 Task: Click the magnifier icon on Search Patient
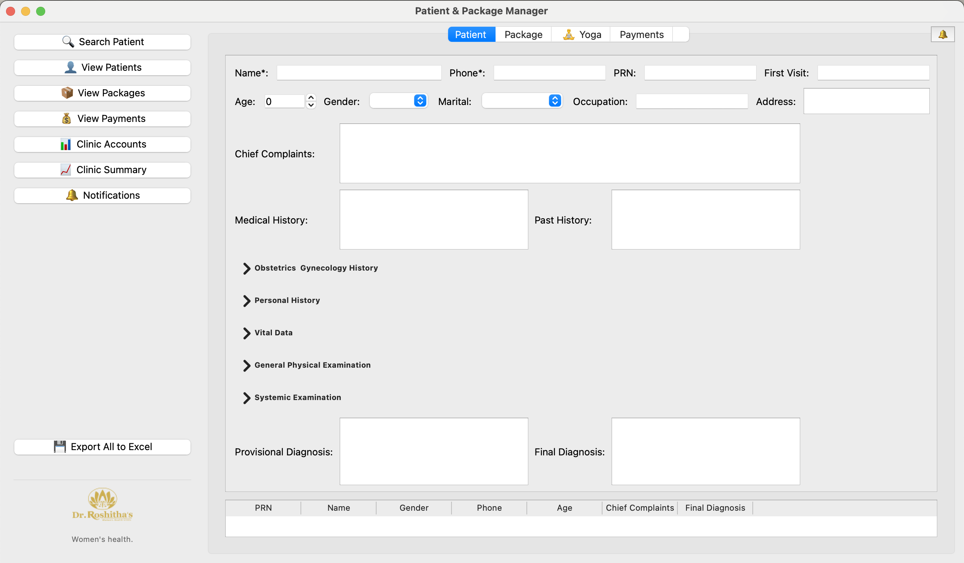tap(68, 42)
